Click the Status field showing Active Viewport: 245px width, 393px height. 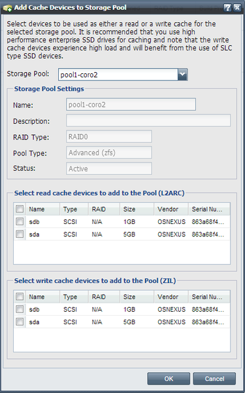pyautogui.click(x=109, y=169)
